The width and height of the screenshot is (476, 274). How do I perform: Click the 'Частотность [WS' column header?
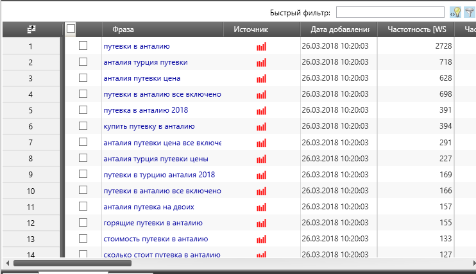point(416,29)
